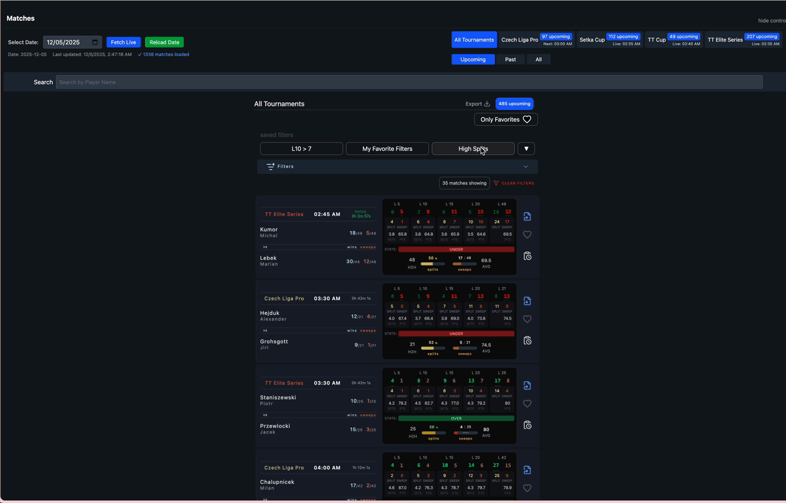
Task: Click heart icon on Staniszewski match card
Action: click(527, 404)
